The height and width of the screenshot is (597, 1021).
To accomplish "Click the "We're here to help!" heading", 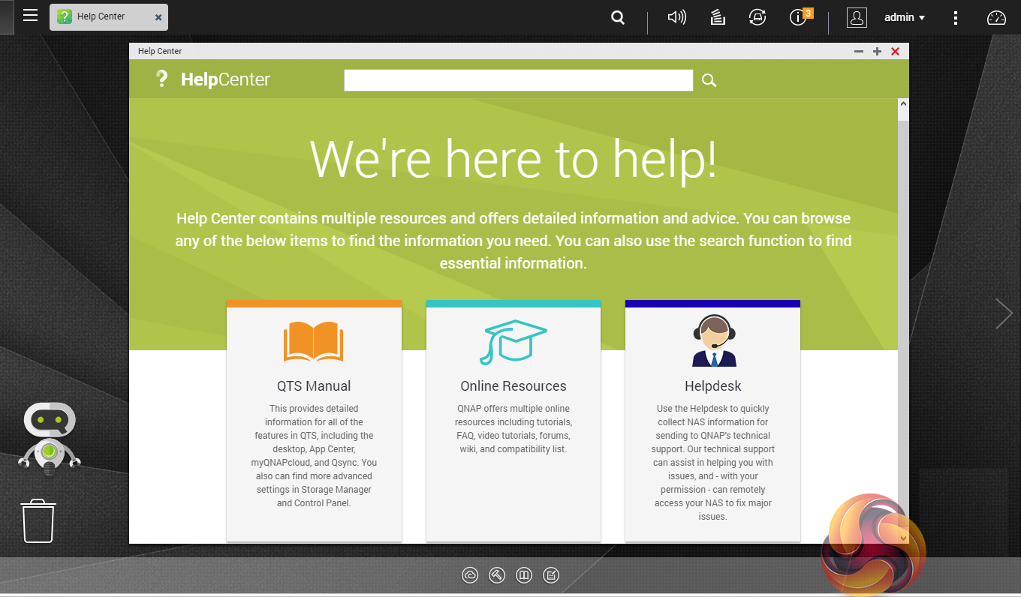I will (514, 158).
